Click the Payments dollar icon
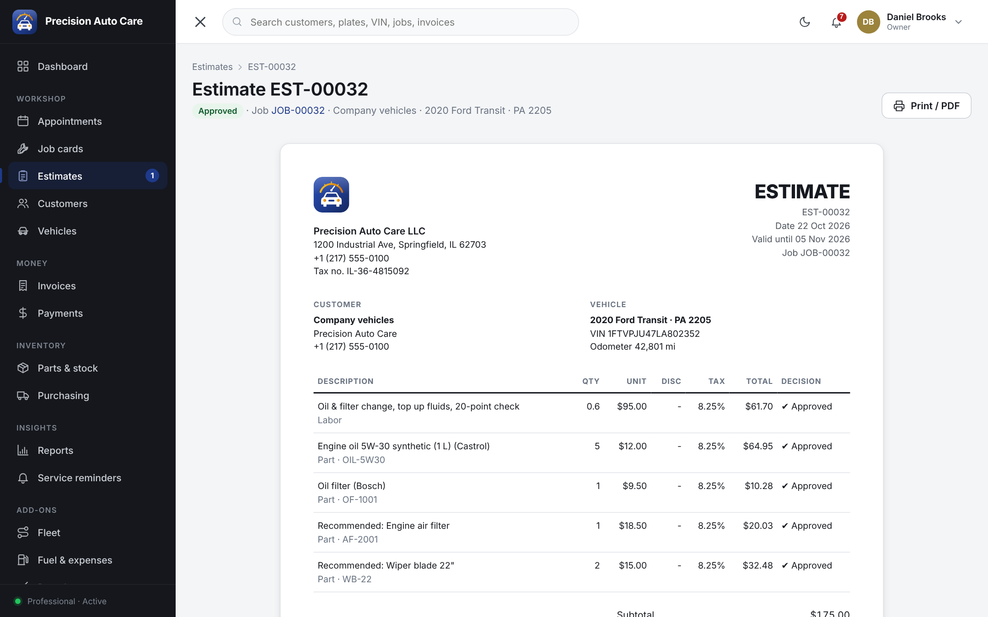 click(23, 314)
